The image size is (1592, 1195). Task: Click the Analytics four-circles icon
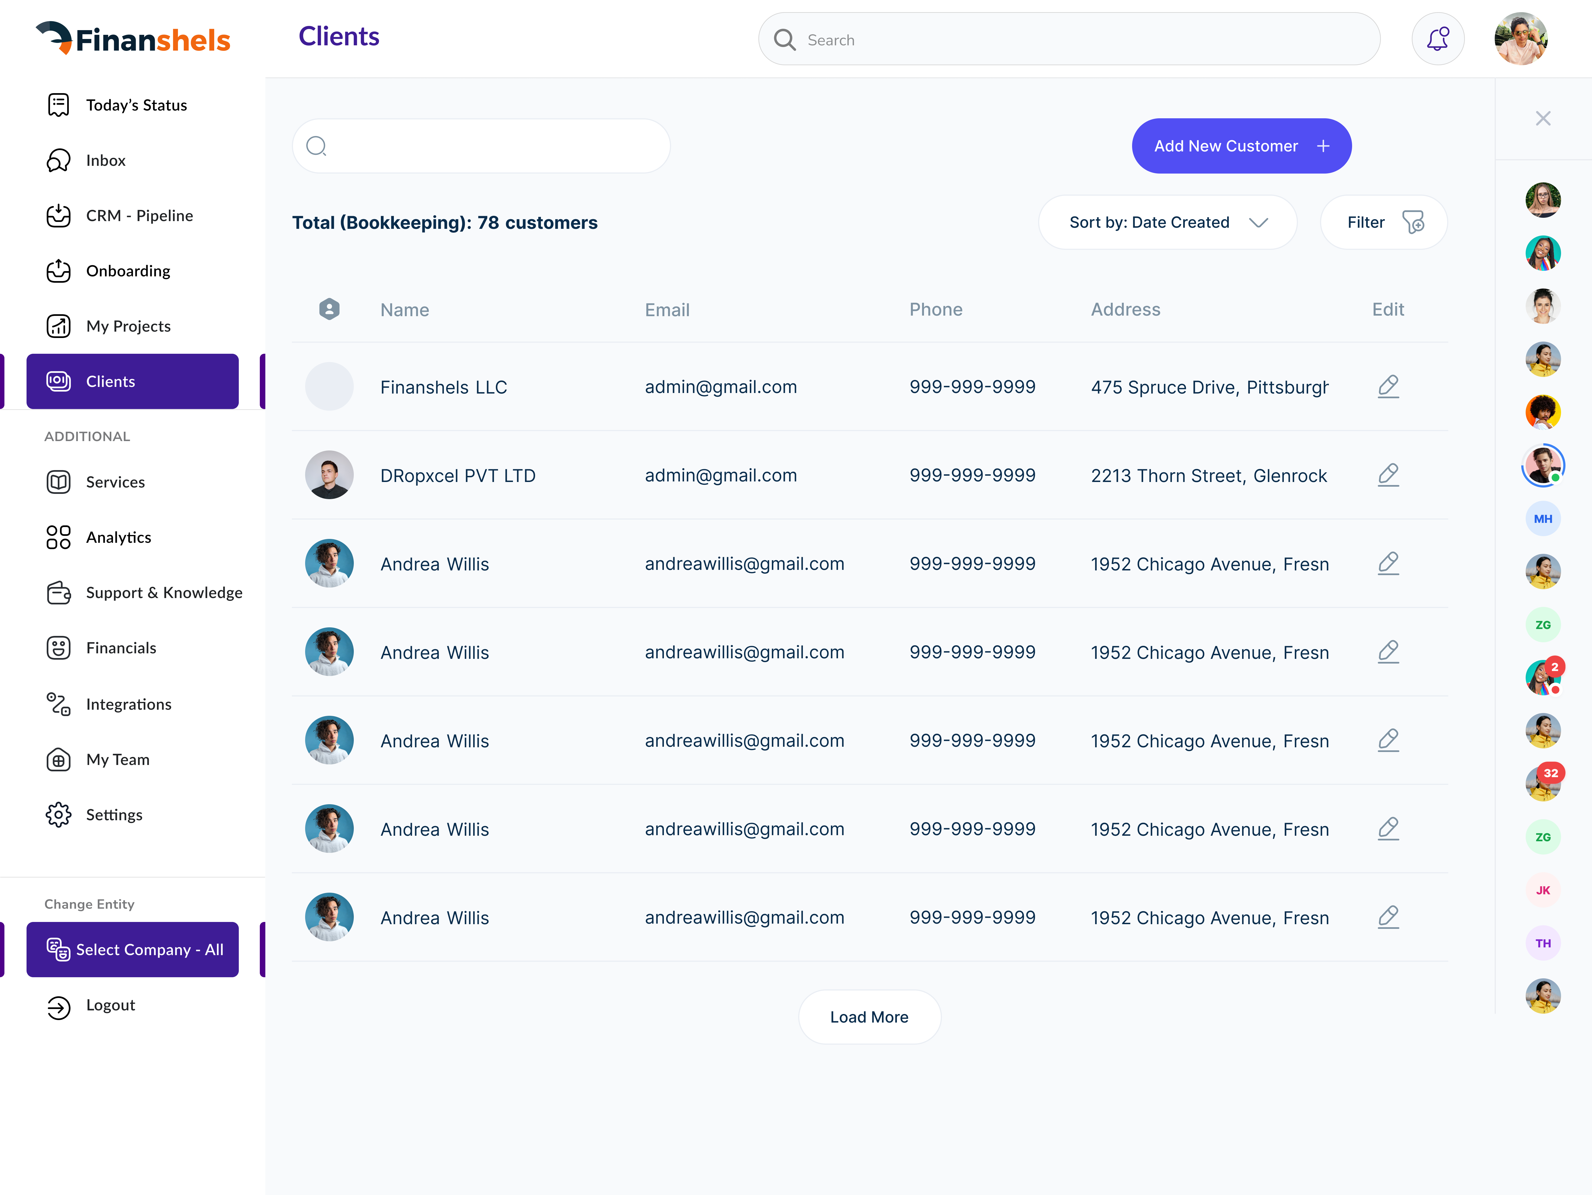click(58, 538)
